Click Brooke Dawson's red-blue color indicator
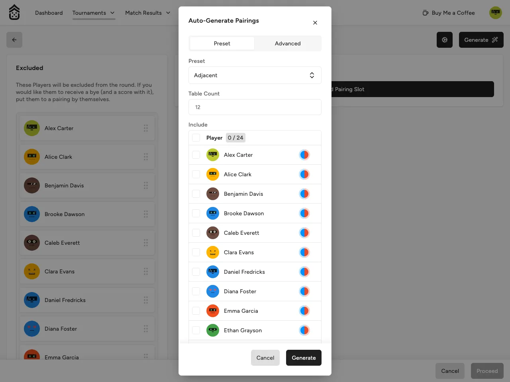510x382 pixels. (304, 213)
